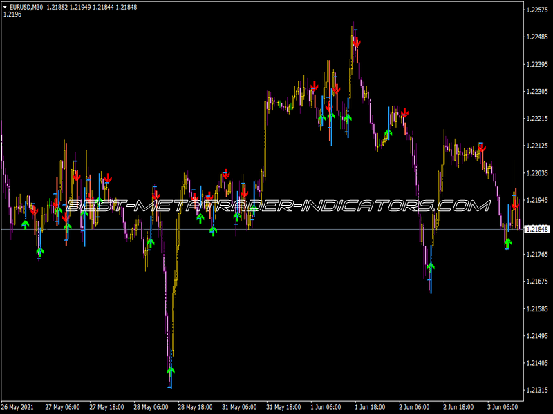Click the 1.21675 price axis label
This screenshot has width=553, height=414.
[x=537, y=282]
